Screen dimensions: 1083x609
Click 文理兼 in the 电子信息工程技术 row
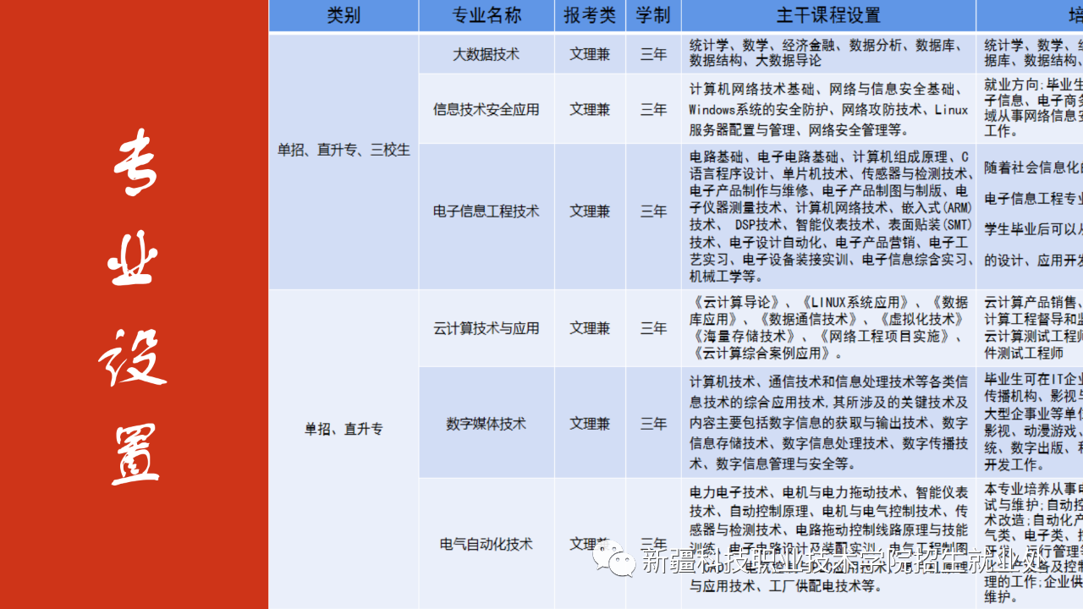[590, 211]
